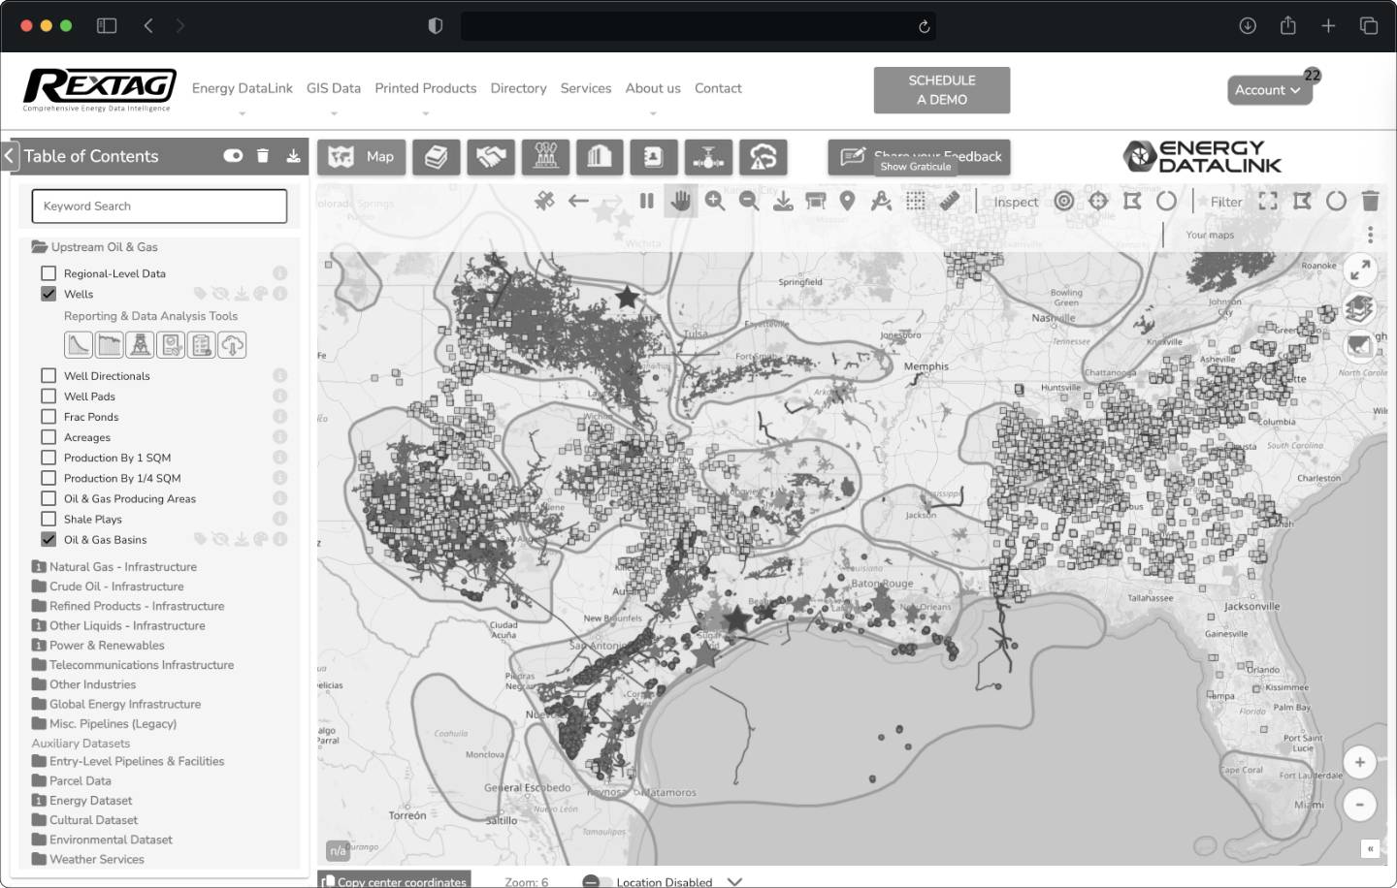Click the drilling rig analysis tool icon
The image size is (1397, 888).
(140, 344)
